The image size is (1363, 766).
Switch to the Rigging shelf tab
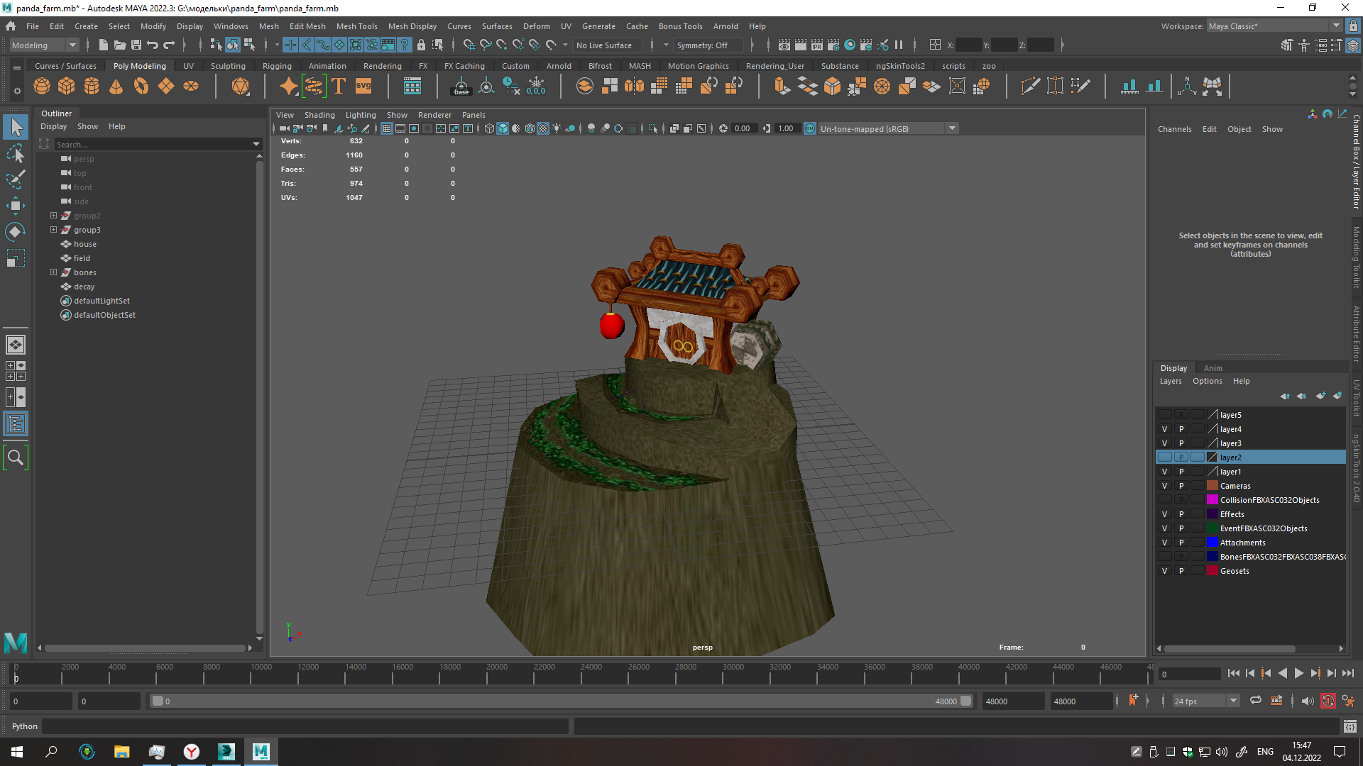[277, 66]
